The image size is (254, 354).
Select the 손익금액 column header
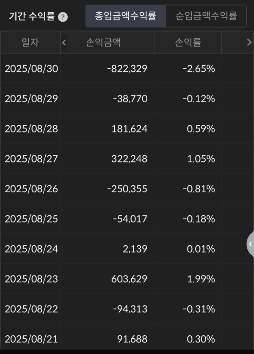click(104, 42)
